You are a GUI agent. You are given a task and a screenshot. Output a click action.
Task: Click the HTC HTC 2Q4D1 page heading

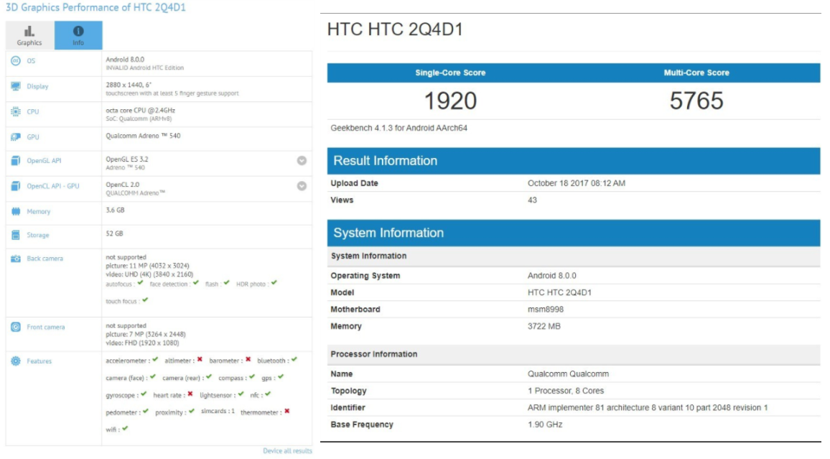click(395, 29)
